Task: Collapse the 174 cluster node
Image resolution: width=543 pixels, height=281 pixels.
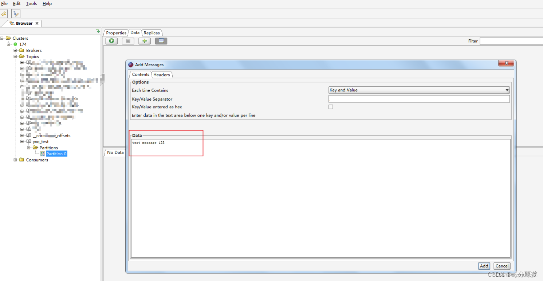Action: pyautogui.click(x=9, y=44)
